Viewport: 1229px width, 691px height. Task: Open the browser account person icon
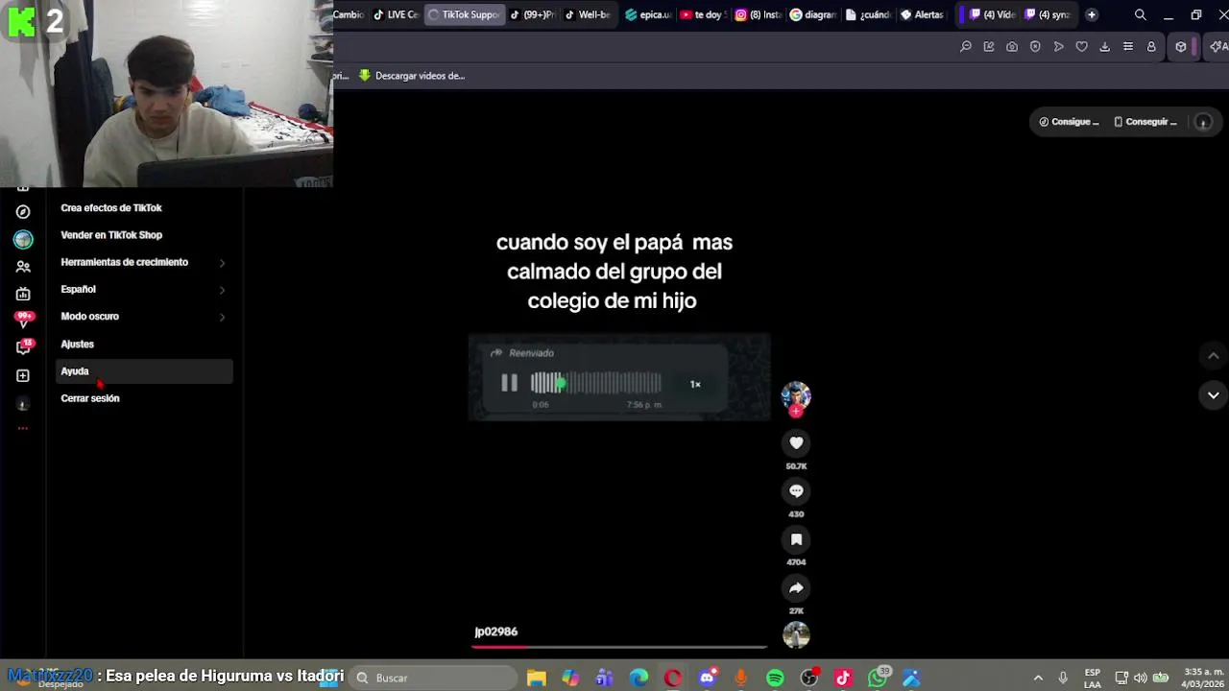[1151, 47]
